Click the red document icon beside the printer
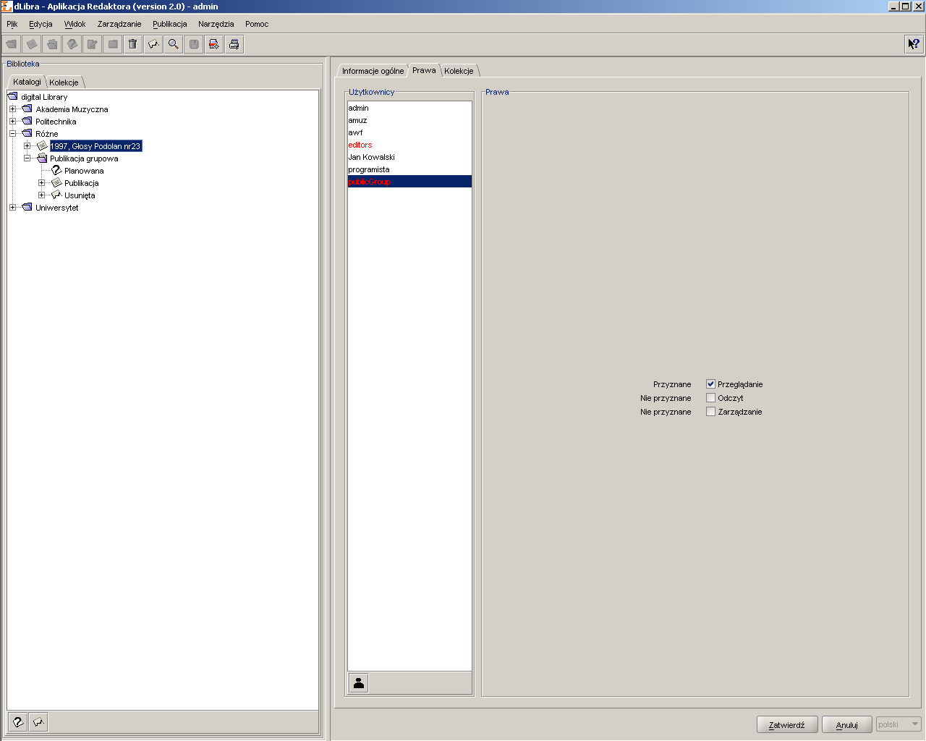926x741 pixels. point(214,44)
